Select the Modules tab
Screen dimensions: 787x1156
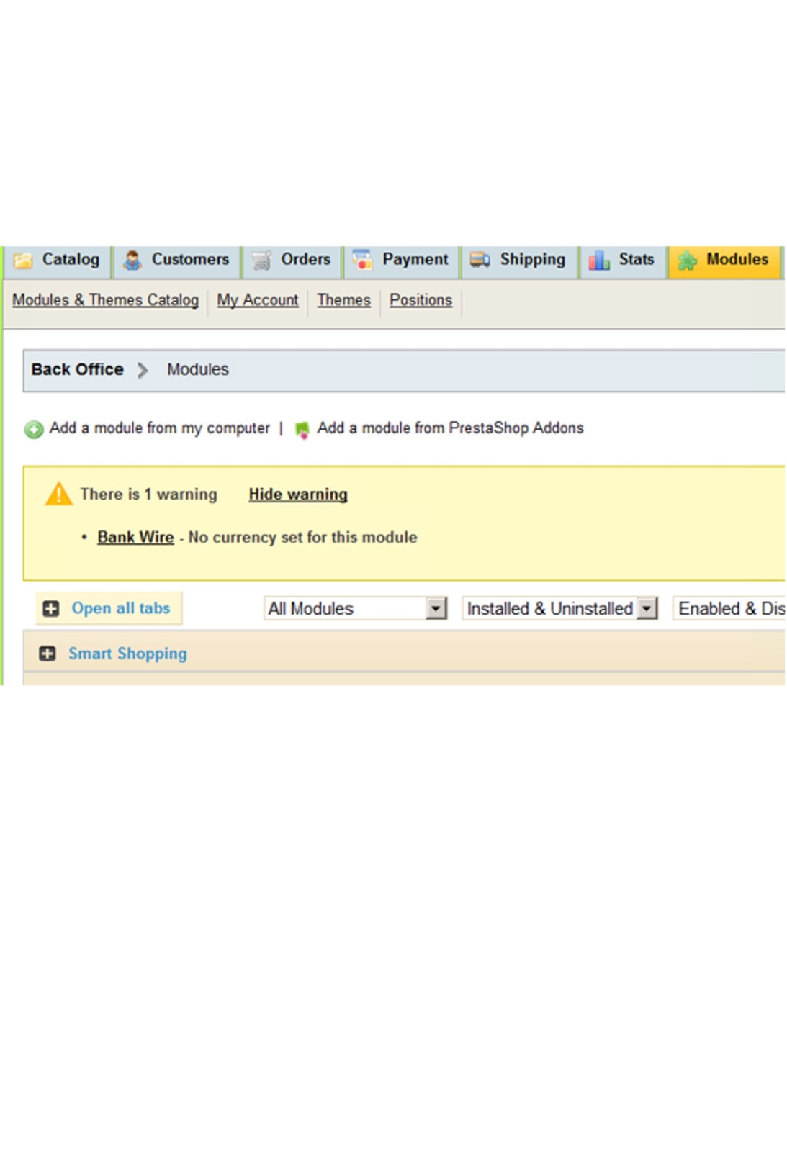(x=724, y=261)
